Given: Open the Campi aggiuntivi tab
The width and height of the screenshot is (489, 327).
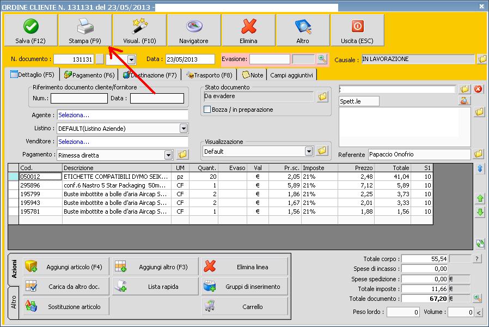Looking at the screenshot, I should [x=291, y=75].
